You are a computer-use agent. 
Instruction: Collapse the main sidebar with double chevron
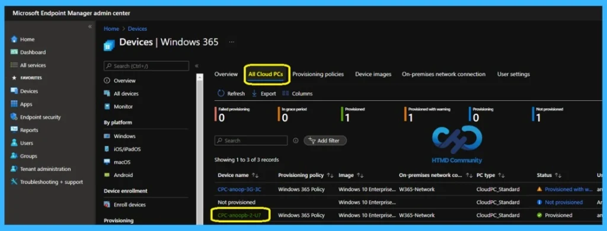point(90,27)
